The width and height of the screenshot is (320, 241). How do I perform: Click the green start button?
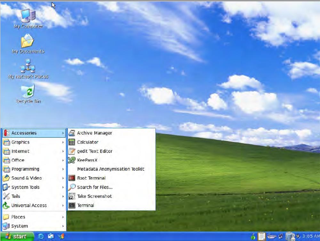click(x=17, y=236)
